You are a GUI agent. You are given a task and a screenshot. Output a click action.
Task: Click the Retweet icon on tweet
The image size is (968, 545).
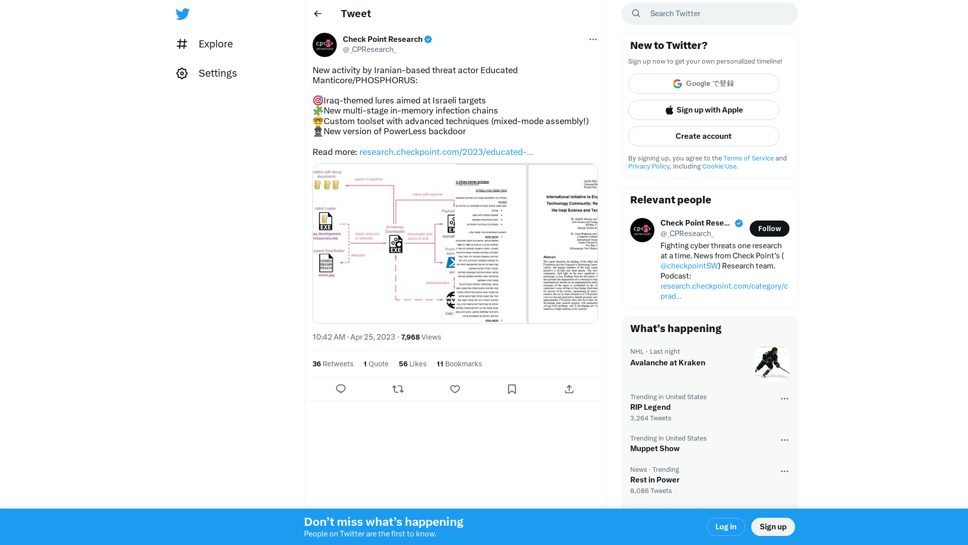(x=398, y=389)
